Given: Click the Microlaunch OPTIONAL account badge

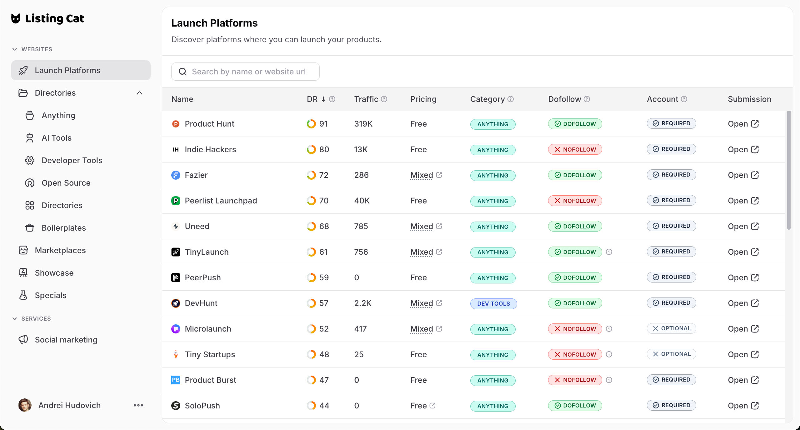Looking at the screenshot, I should (671, 328).
